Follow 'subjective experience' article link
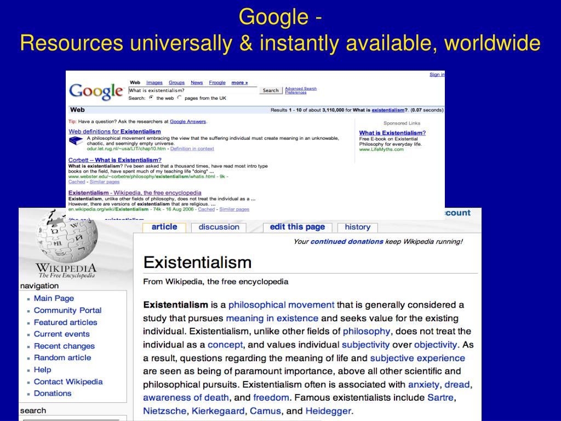The height and width of the screenshot is (421, 561). 417,358
